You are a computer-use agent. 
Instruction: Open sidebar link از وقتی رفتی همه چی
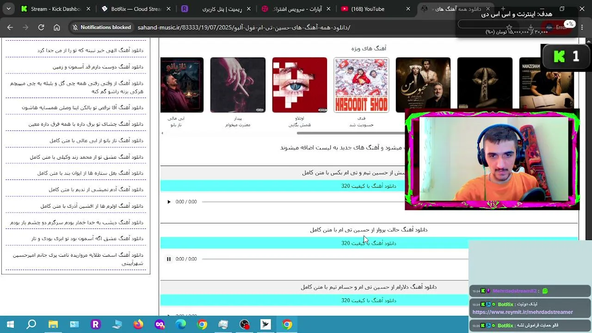77,87
